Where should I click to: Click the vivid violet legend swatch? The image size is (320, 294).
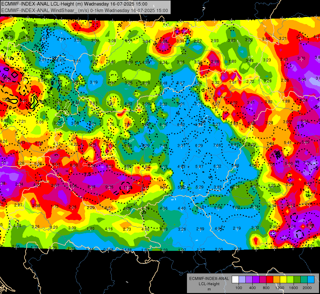(x=256, y=280)
